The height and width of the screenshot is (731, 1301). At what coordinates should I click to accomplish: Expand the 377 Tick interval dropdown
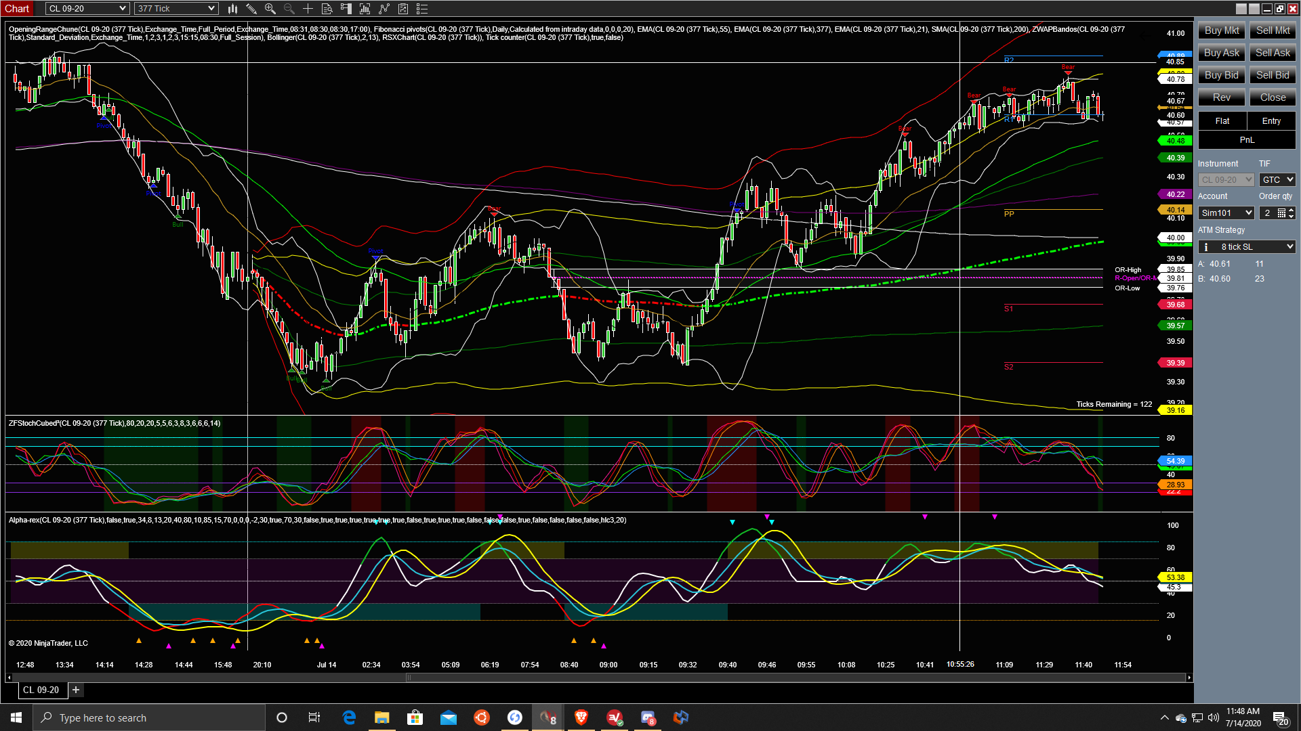211,9
